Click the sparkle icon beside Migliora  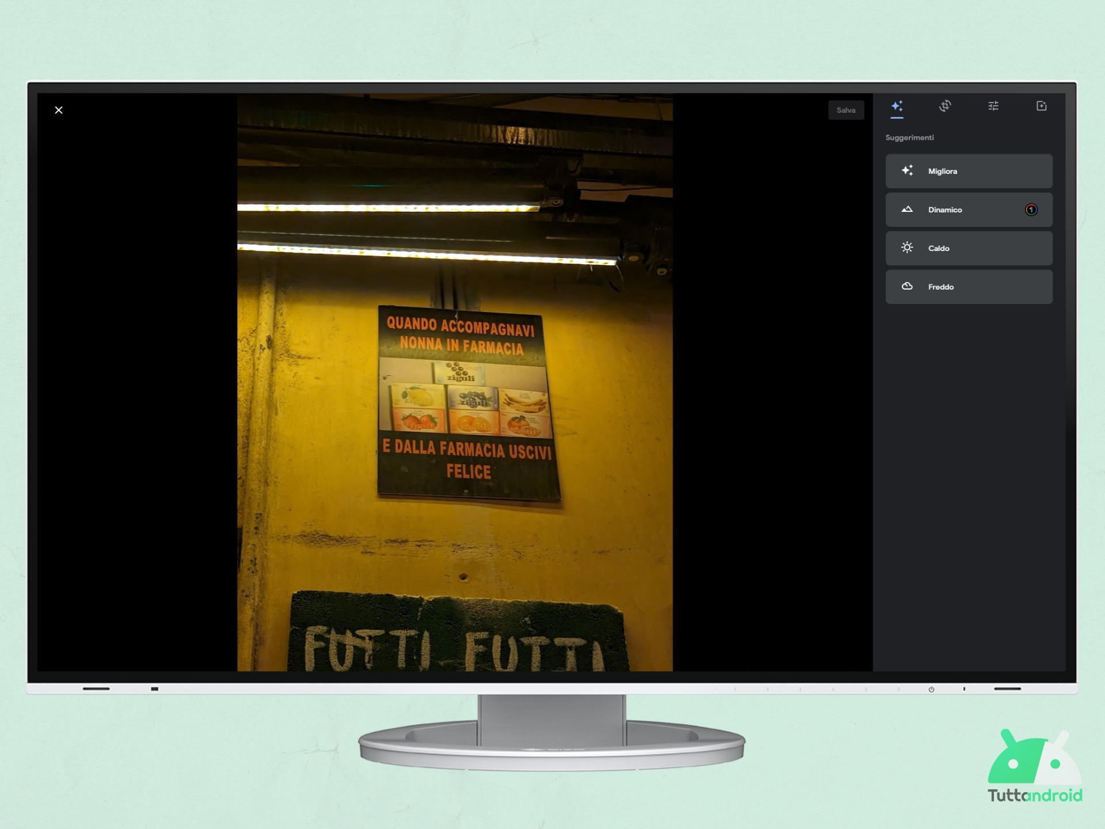[907, 170]
